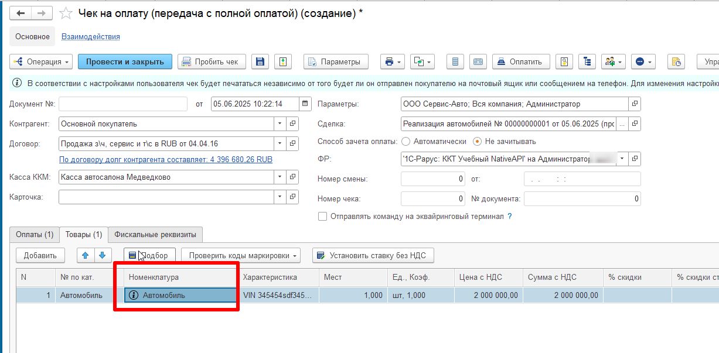This screenshot has height=353, width=719.
Task: Click the Добавить row button
Action: [40, 255]
